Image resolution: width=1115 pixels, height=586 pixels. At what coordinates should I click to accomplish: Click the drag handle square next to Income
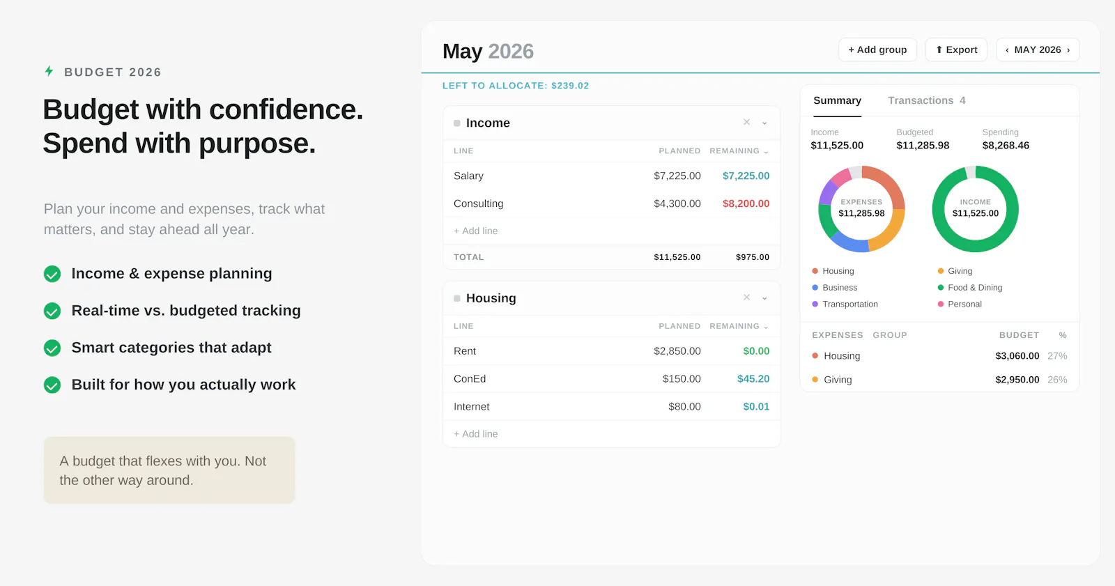[x=457, y=123]
